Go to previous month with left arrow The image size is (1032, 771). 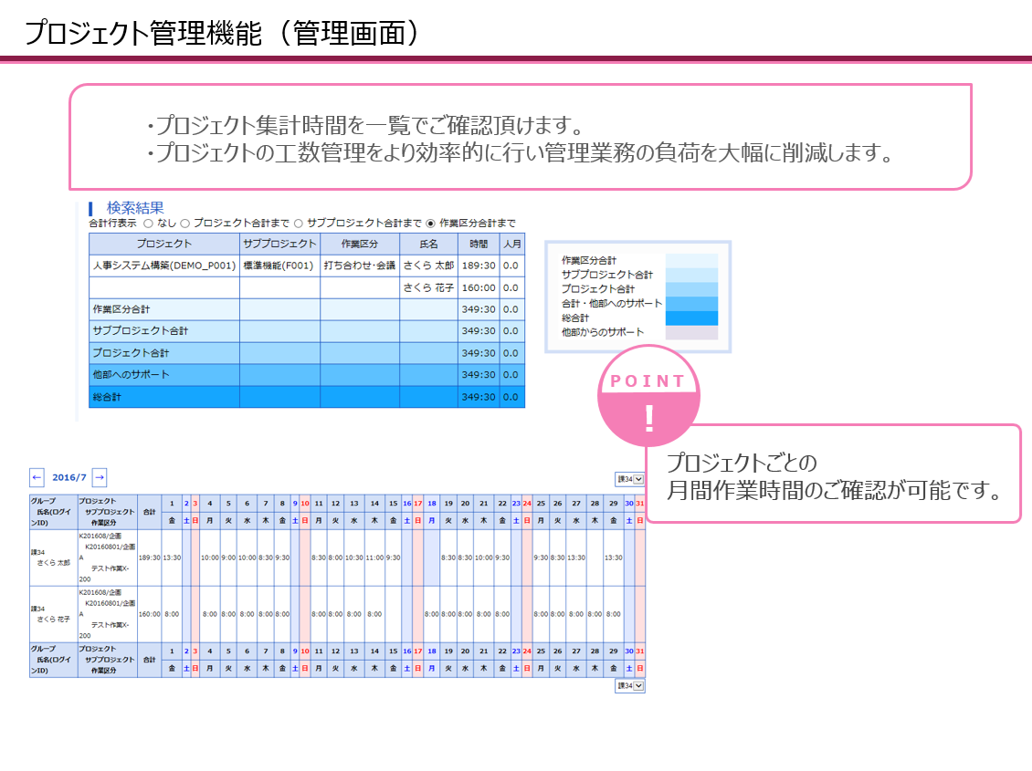point(37,477)
